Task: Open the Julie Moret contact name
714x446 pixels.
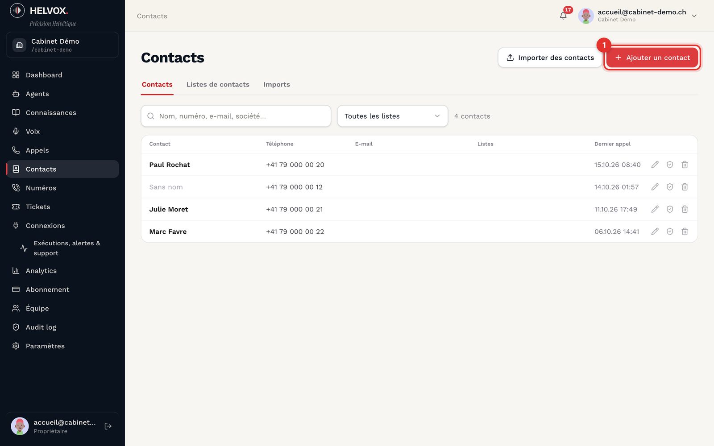Action: (169, 209)
